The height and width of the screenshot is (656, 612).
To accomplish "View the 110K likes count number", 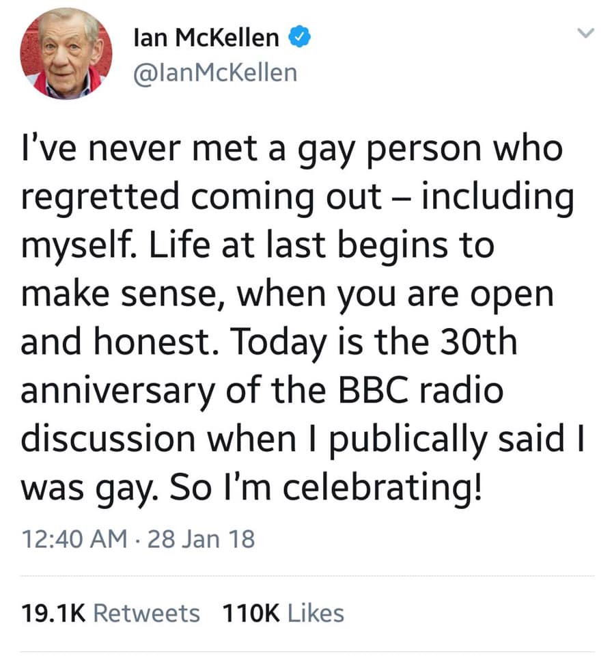I will pos(251,613).
